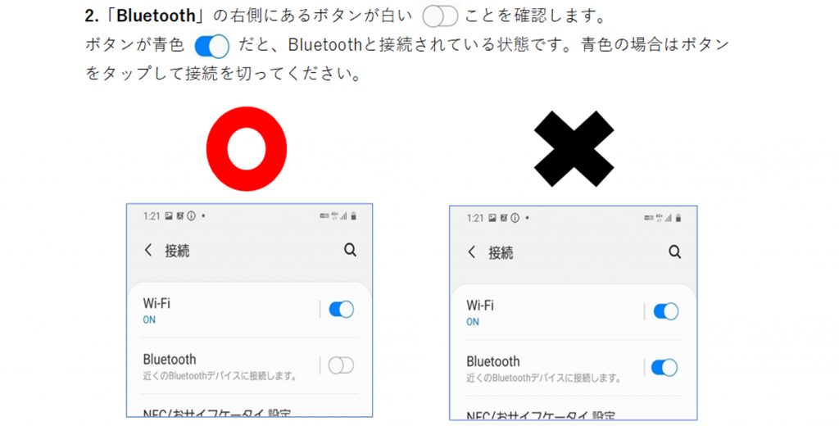
Task: Open Wi-Fi settings label in right screenshot
Action: point(480,306)
